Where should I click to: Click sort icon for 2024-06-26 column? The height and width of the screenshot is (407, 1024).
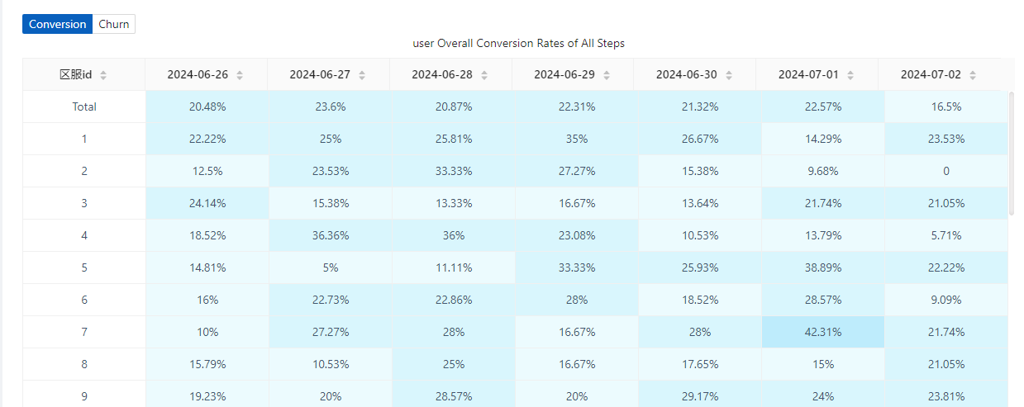240,75
